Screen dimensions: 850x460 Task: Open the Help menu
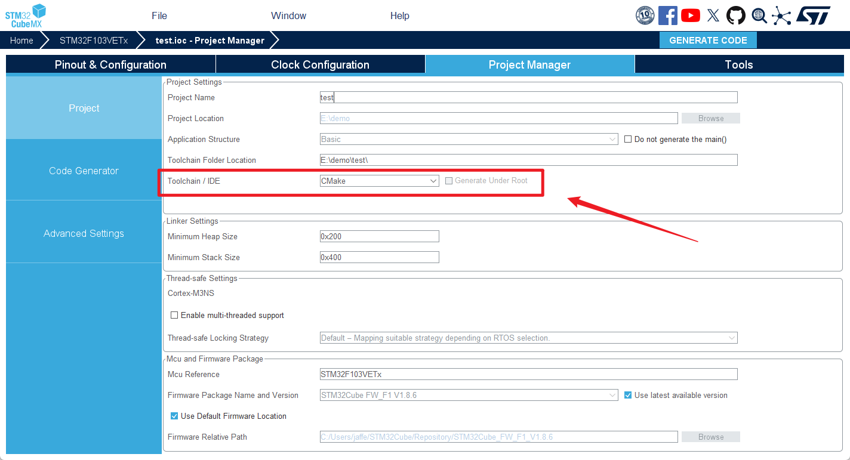400,16
